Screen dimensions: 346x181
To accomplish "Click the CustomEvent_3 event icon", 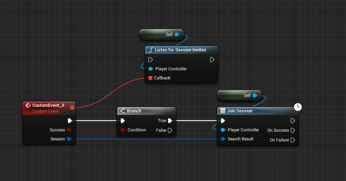I will [x=28, y=105].
